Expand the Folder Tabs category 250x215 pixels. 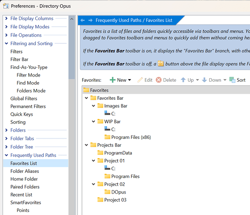tap(6, 138)
